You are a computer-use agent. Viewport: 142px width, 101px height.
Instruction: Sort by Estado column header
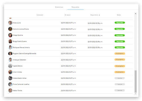(119, 15)
